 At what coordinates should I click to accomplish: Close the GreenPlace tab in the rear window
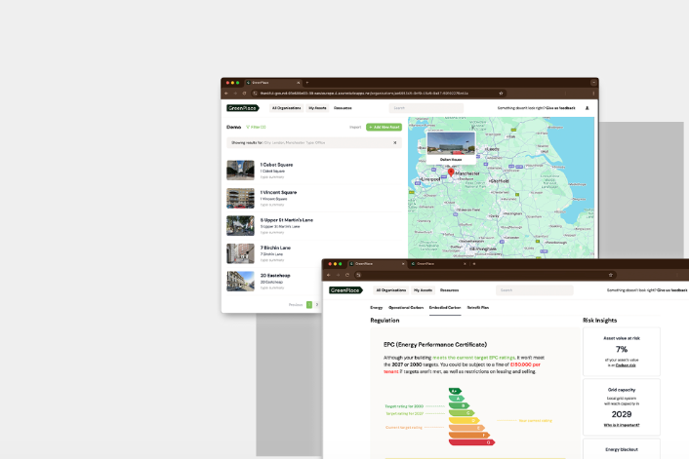coord(299,83)
